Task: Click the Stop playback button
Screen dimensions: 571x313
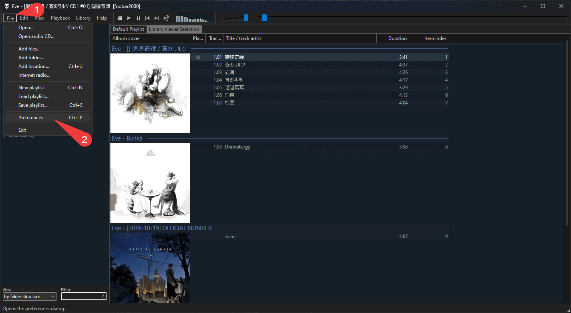Action: coord(120,18)
